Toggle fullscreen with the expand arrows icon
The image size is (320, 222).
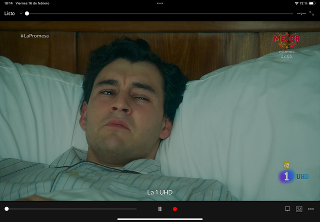[x=311, y=13]
